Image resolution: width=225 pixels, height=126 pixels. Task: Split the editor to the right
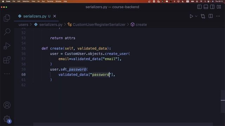click(211, 16)
